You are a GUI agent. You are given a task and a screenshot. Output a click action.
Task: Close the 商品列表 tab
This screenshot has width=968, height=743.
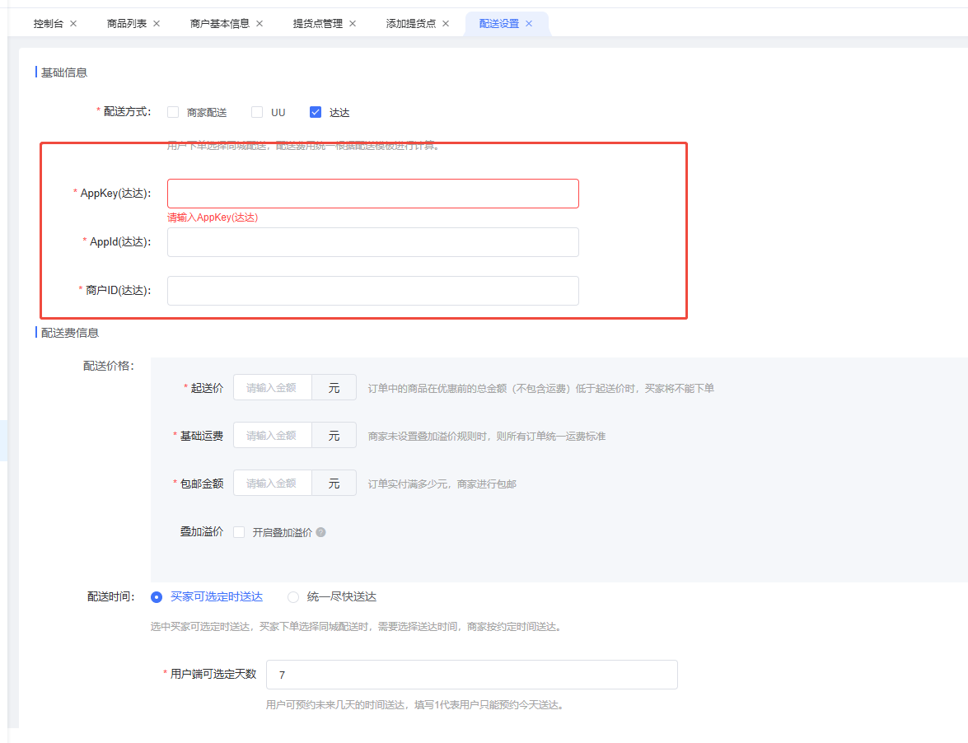[x=157, y=24]
